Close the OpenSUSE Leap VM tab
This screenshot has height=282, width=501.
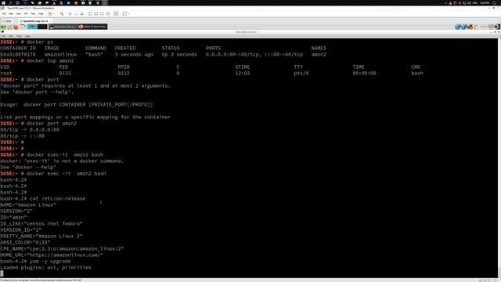pos(50,21)
